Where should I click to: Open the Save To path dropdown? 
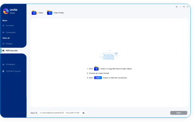pyautogui.click(x=80, y=113)
